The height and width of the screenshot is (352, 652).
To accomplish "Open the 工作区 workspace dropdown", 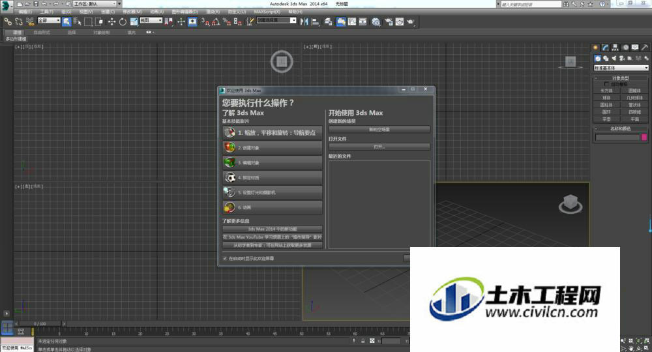I will pos(95,4).
